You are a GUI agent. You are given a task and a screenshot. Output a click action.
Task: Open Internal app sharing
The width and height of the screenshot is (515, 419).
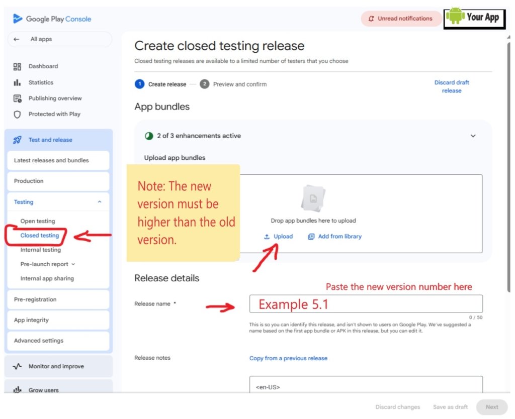point(47,278)
